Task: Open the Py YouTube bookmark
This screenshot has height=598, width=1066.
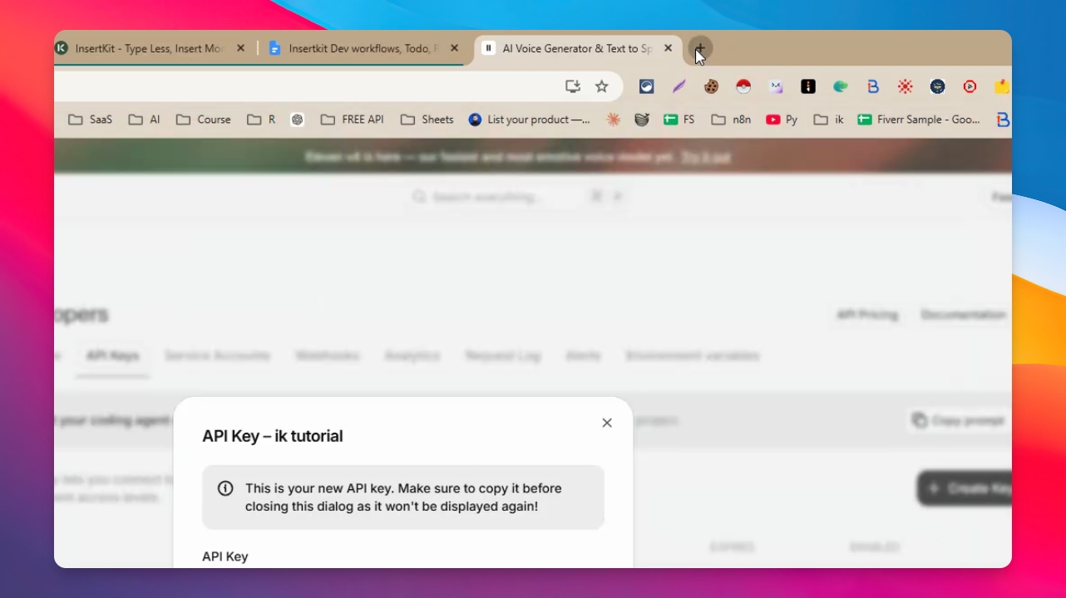Action: click(782, 120)
